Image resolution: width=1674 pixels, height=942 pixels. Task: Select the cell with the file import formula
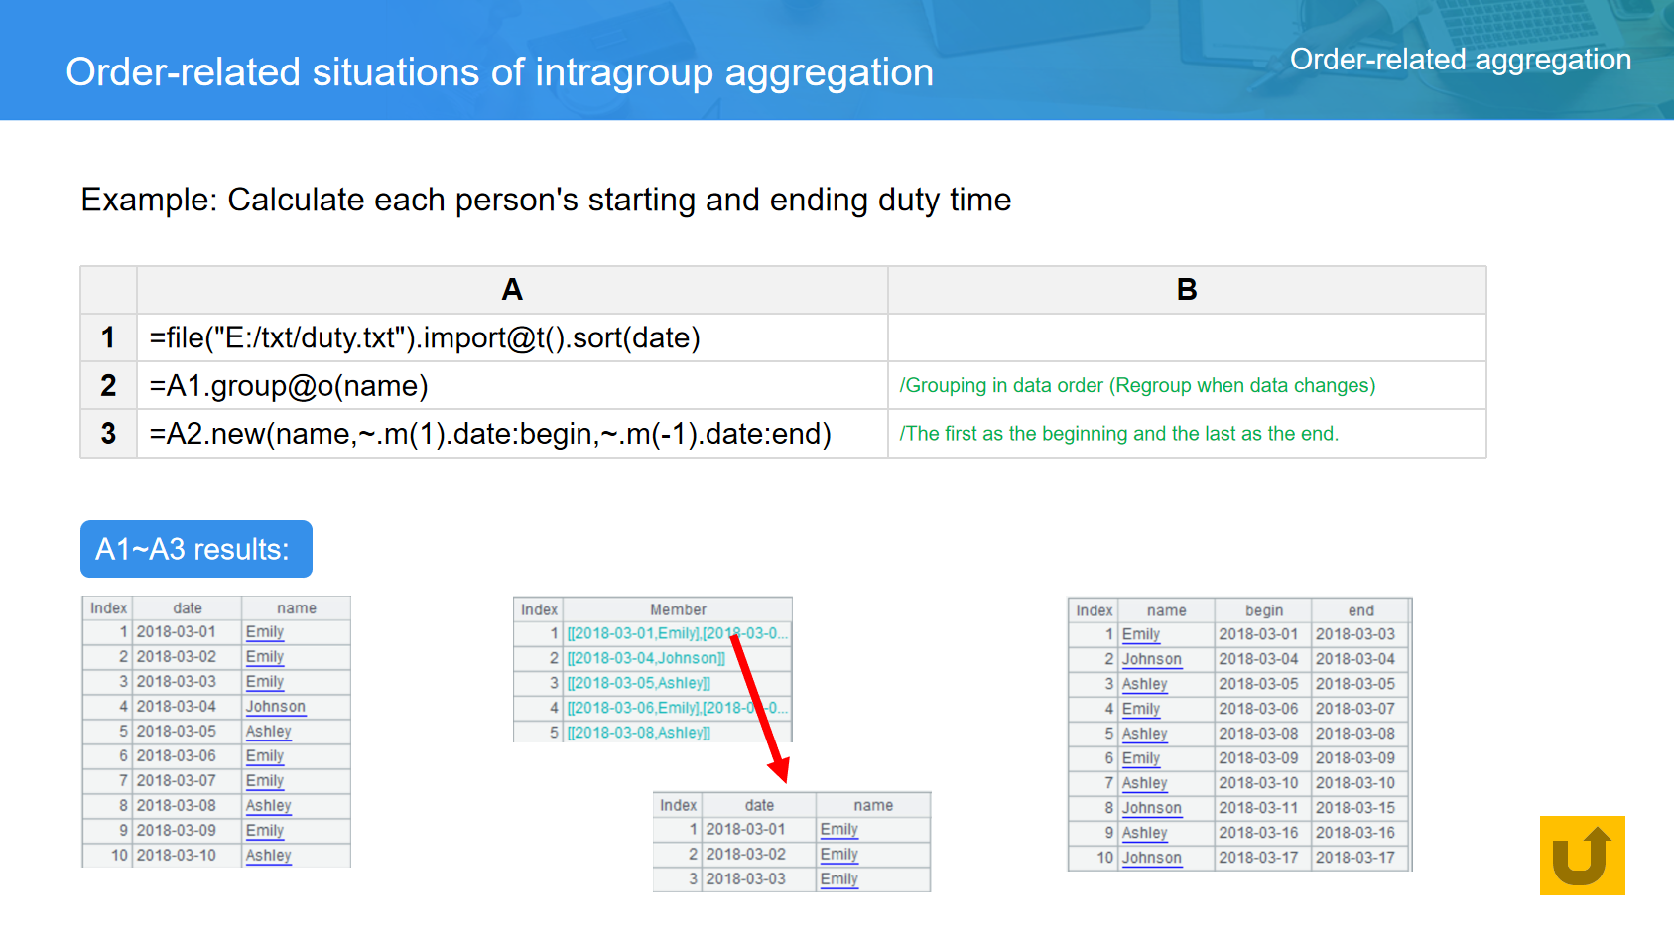pyautogui.click(x=511, y=337)
